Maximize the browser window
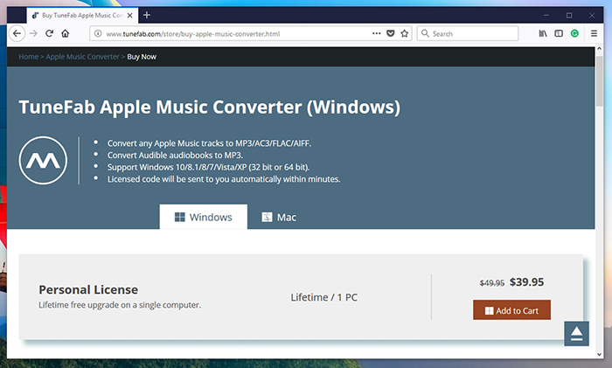The image size is (612, 368). (569, 15)
